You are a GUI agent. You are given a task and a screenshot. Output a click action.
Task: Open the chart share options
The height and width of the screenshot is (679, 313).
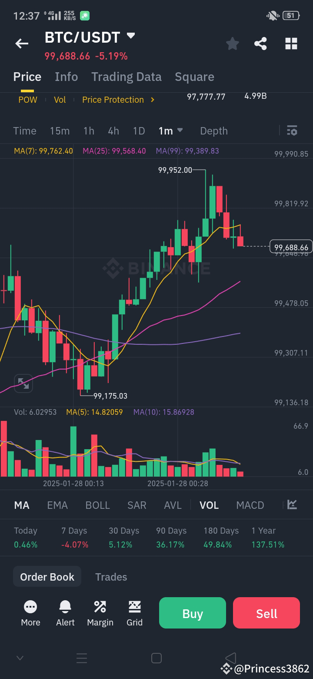point(260,44)
